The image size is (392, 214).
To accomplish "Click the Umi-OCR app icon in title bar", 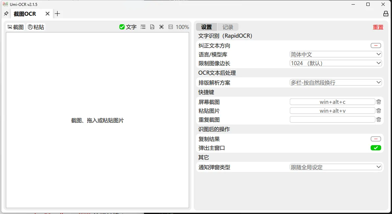I will [5, 4].
